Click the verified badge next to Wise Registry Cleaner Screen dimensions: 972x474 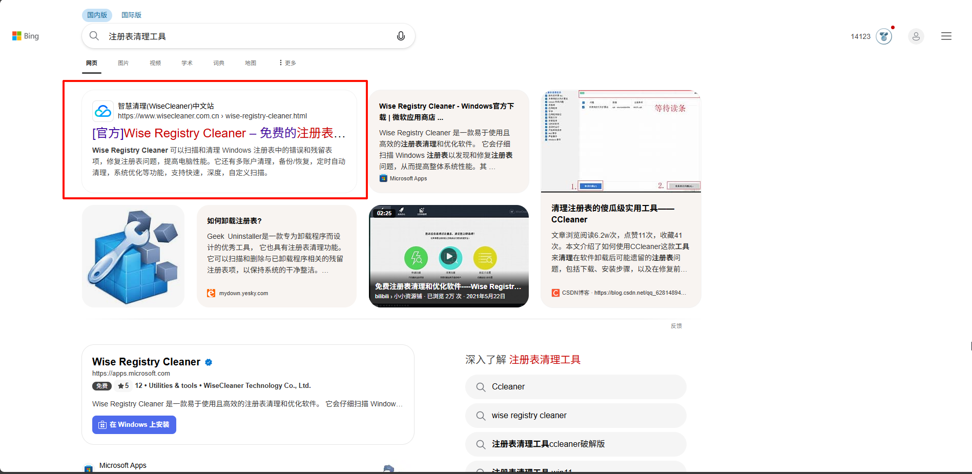209,362
